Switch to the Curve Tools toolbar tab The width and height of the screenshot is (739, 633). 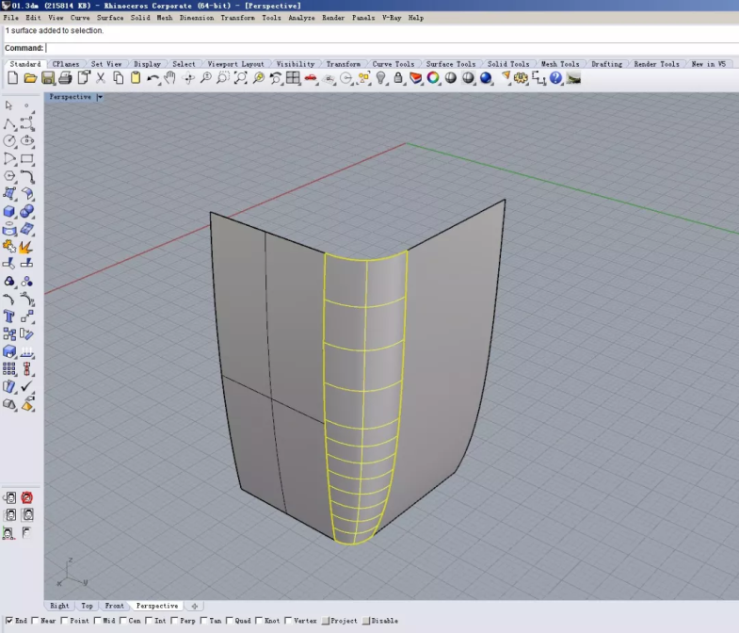(393, 64)
